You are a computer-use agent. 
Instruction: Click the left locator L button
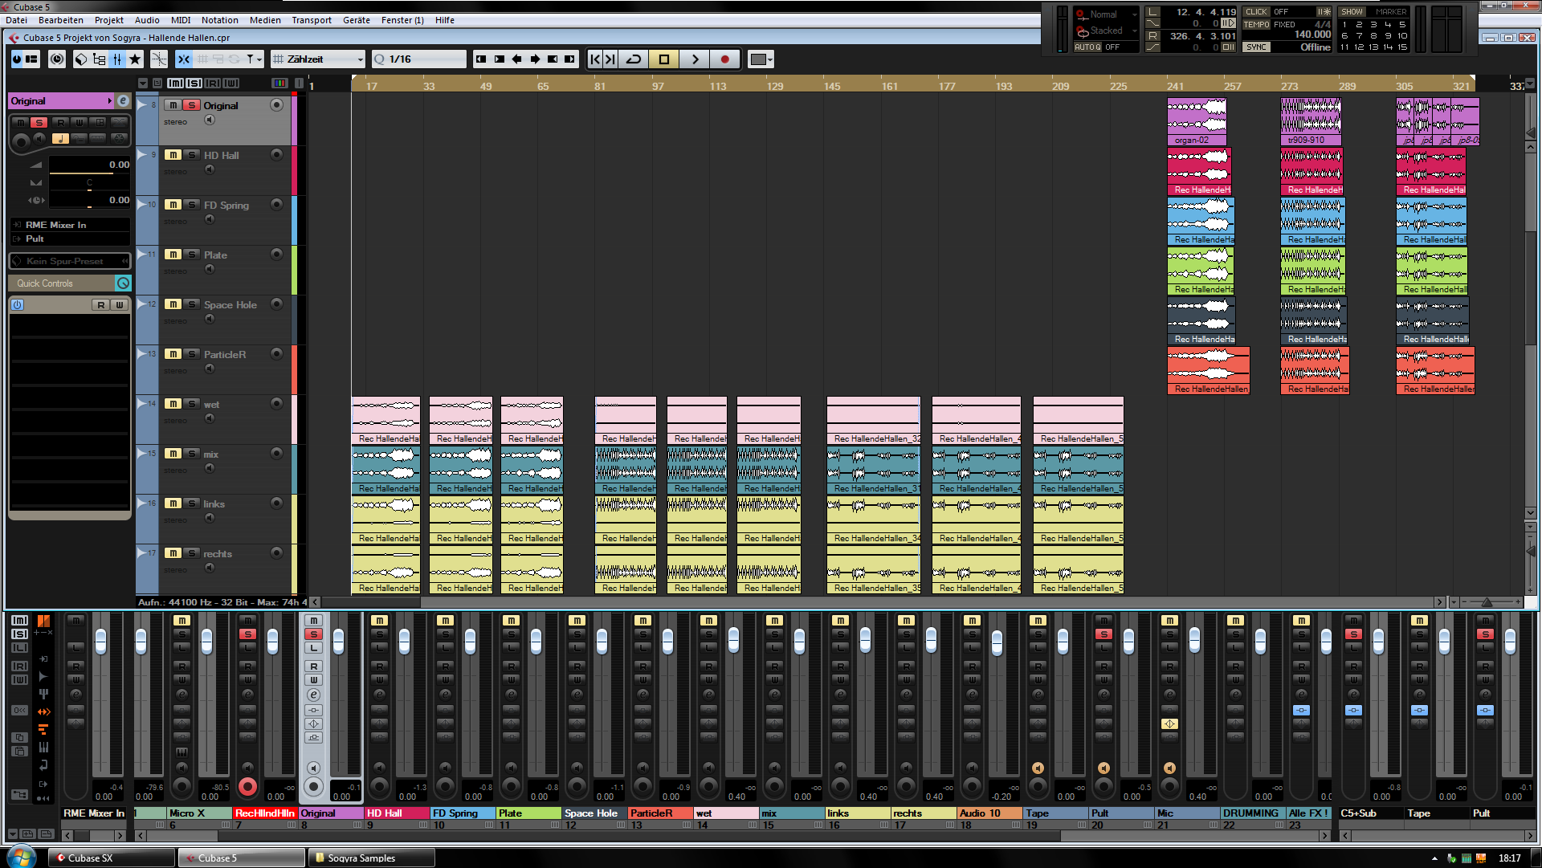coord(1152,11)
